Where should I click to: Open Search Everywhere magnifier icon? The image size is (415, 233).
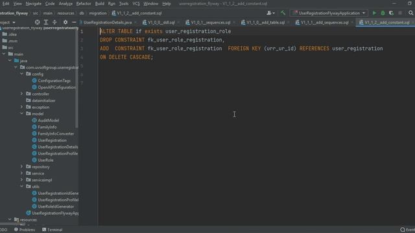(x=410, y=13)
